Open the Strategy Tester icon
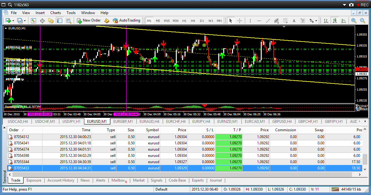 click(68, 21)
